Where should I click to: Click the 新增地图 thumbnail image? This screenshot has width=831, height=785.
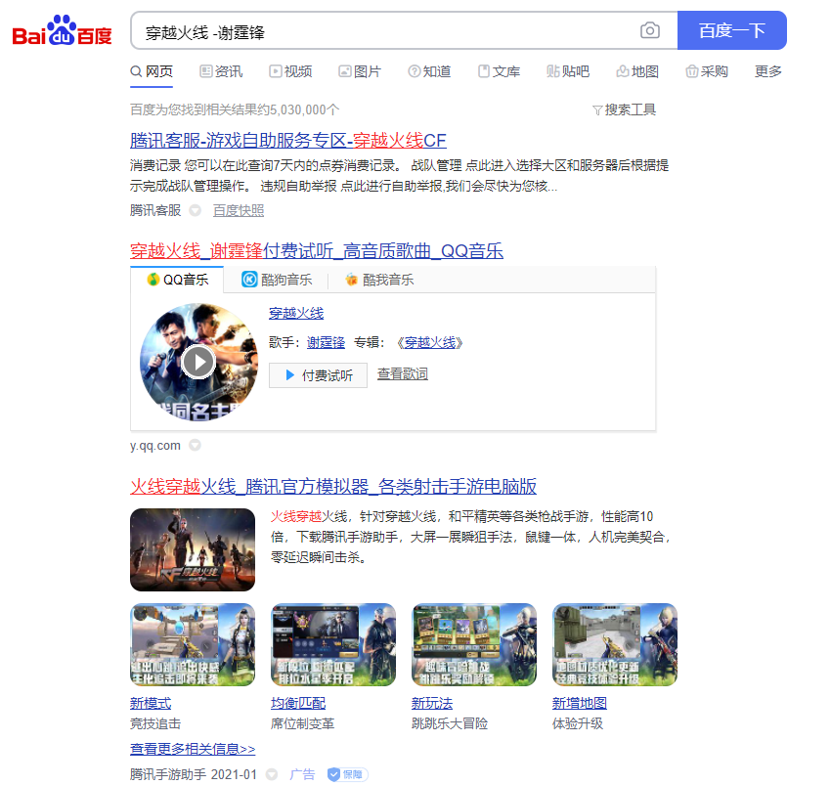615,644
